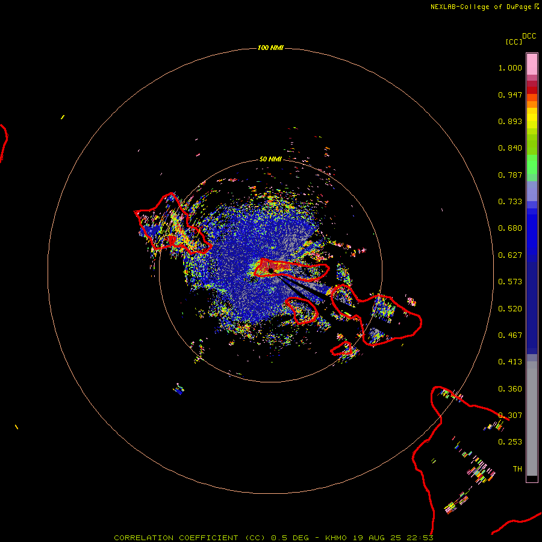Viewport: 542px width, 542px height.
Task: Select the 0.520 color scale value
Action: 510,309
